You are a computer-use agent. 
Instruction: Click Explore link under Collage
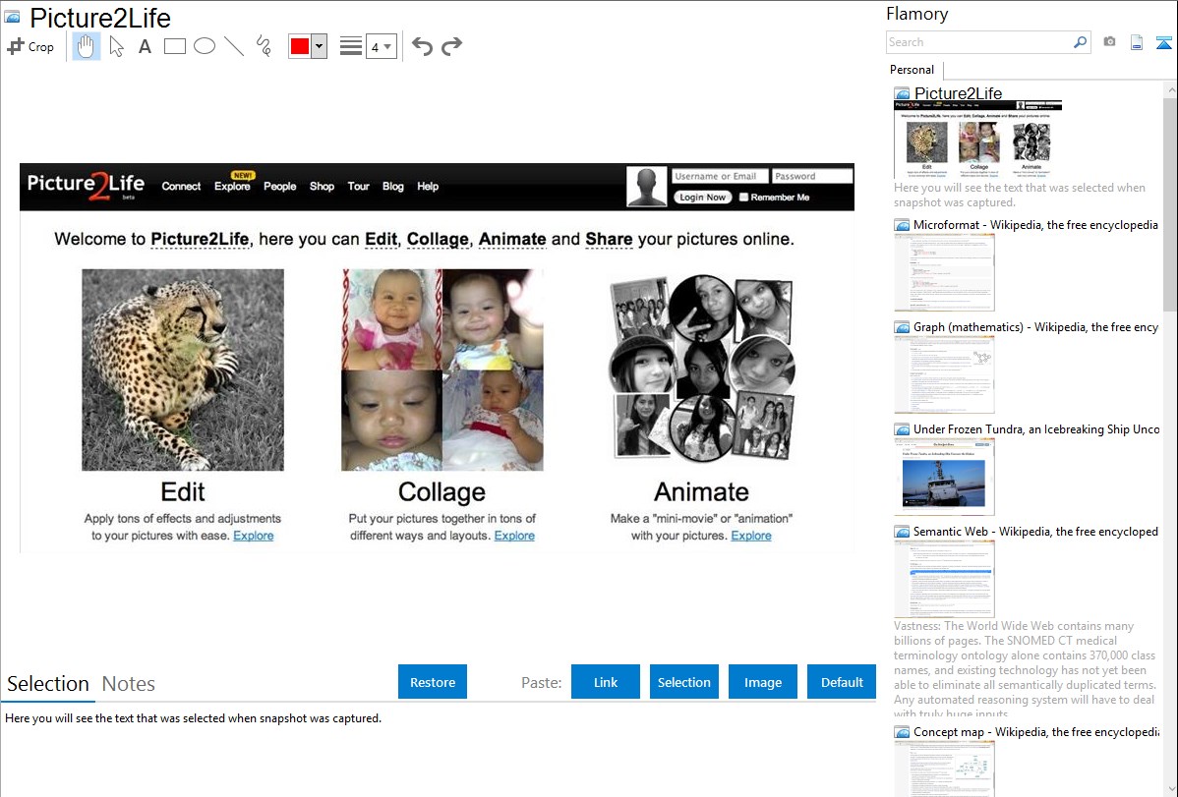514,536
